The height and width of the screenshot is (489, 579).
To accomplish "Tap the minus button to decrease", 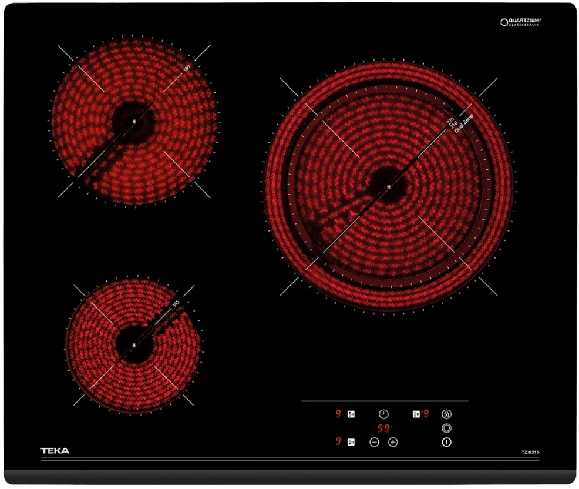I will click(x=375, y=442).
